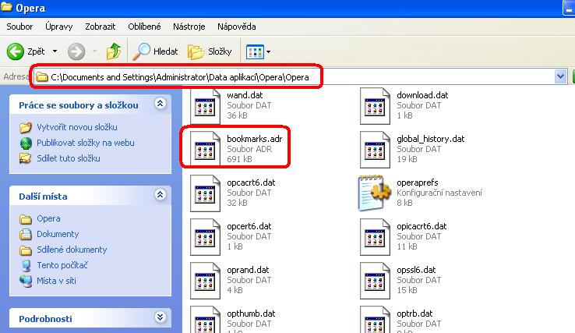Open the Soubor menu
Image resolution: width=575 pixels, height=333 pixels.
(x=19, y=27)
